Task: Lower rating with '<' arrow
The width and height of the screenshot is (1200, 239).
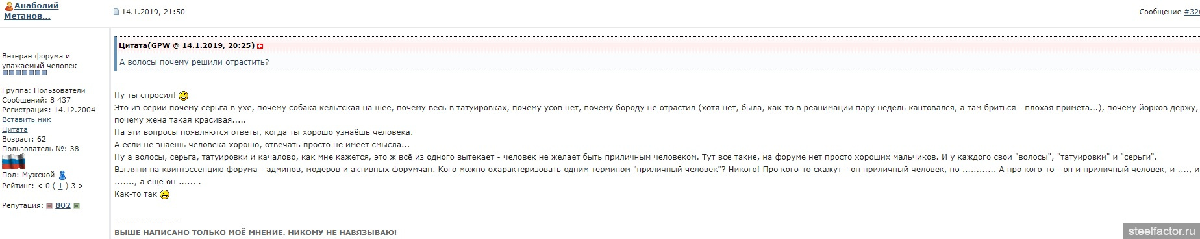Action: coord(39,186)
